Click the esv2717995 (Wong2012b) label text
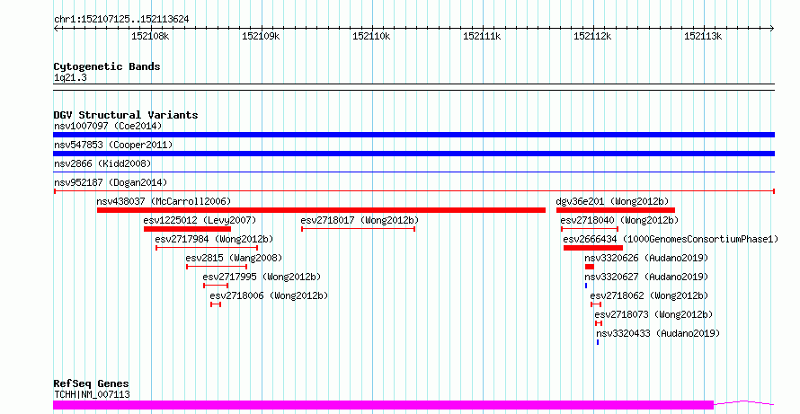Image resolution: width=800 pixels, height=414 pixels. 262,277
